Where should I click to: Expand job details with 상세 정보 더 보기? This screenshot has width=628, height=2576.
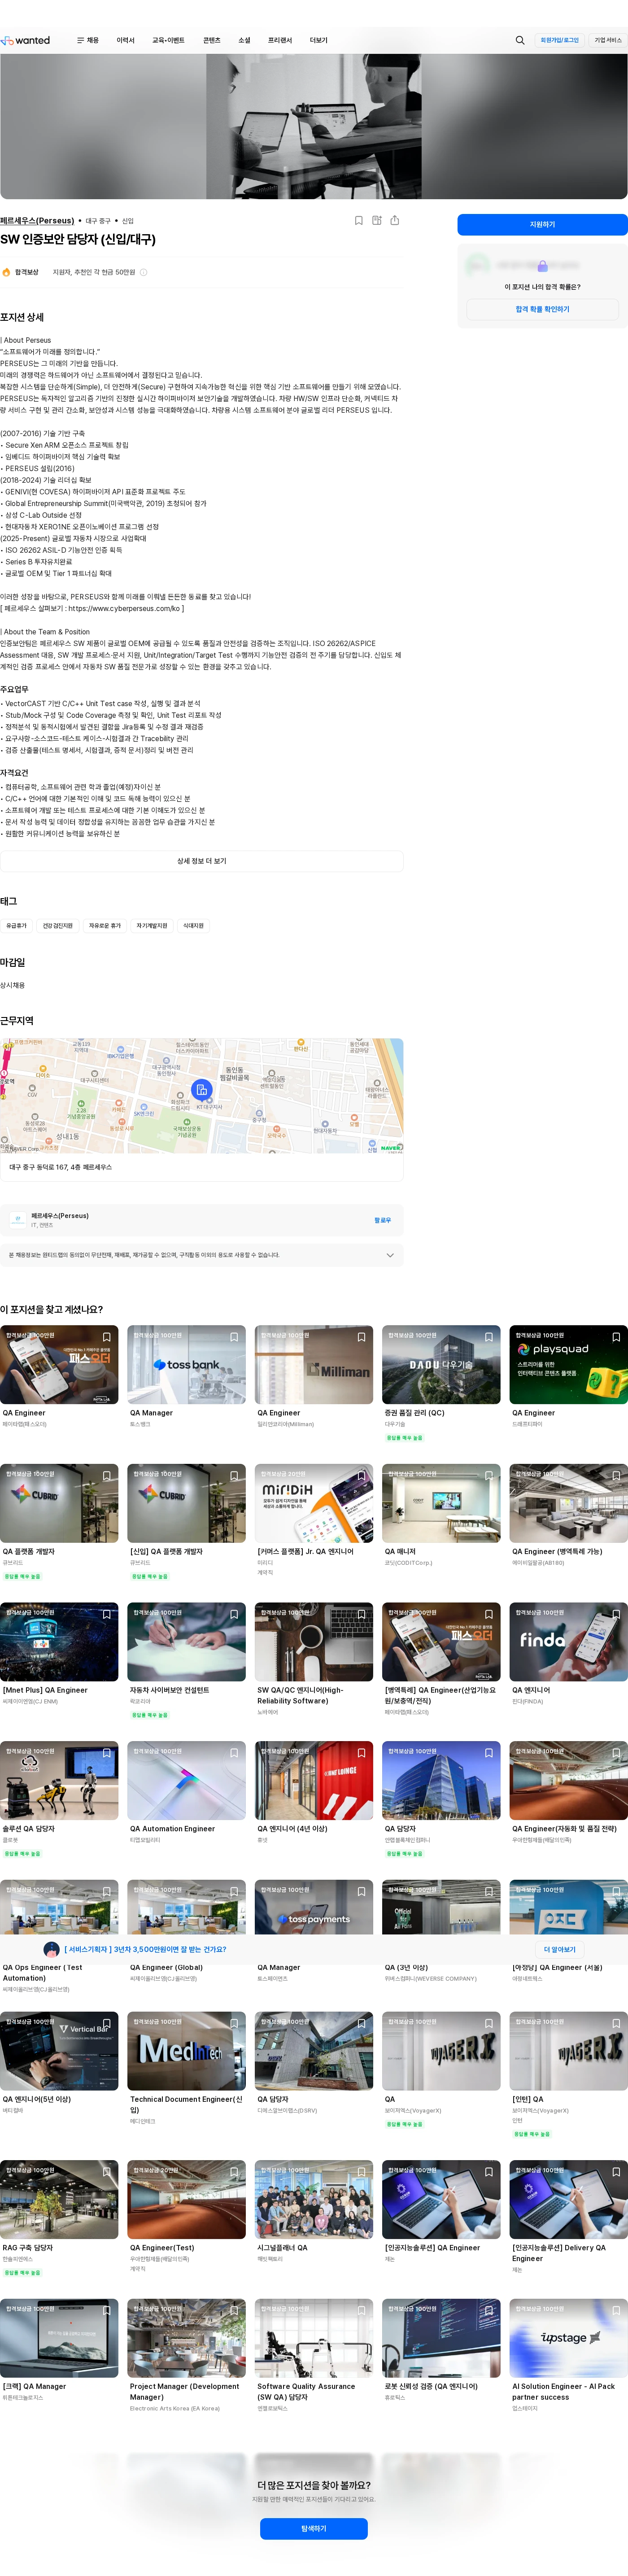tap(202, 861)
